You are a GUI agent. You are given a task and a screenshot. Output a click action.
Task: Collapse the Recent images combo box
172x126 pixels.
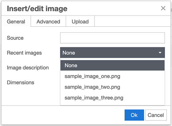tap(112, 53)
